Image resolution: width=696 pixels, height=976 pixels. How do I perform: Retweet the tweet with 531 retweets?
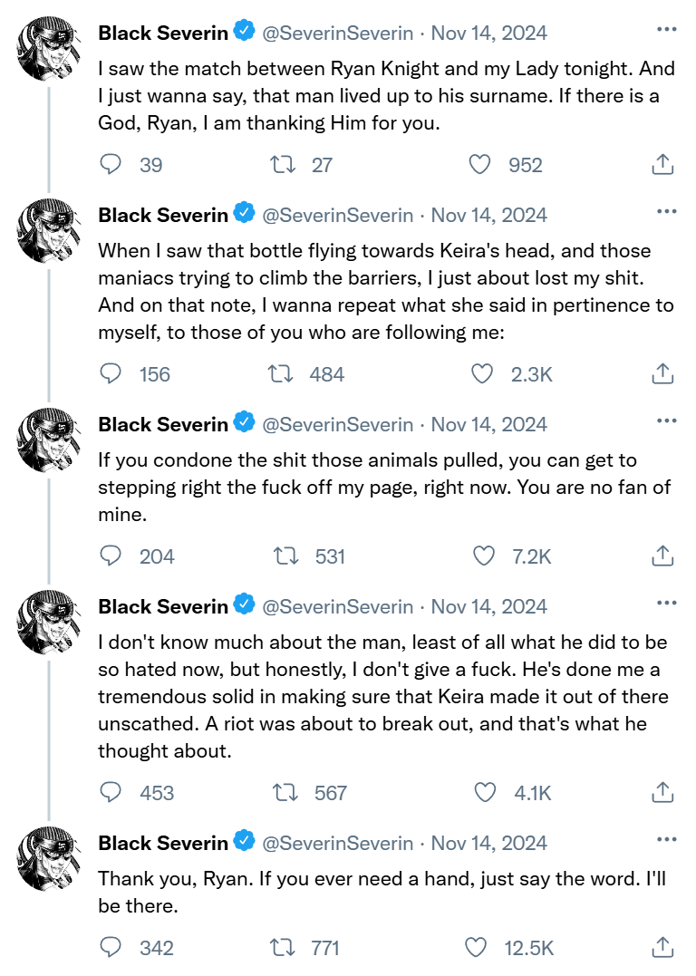286,556
